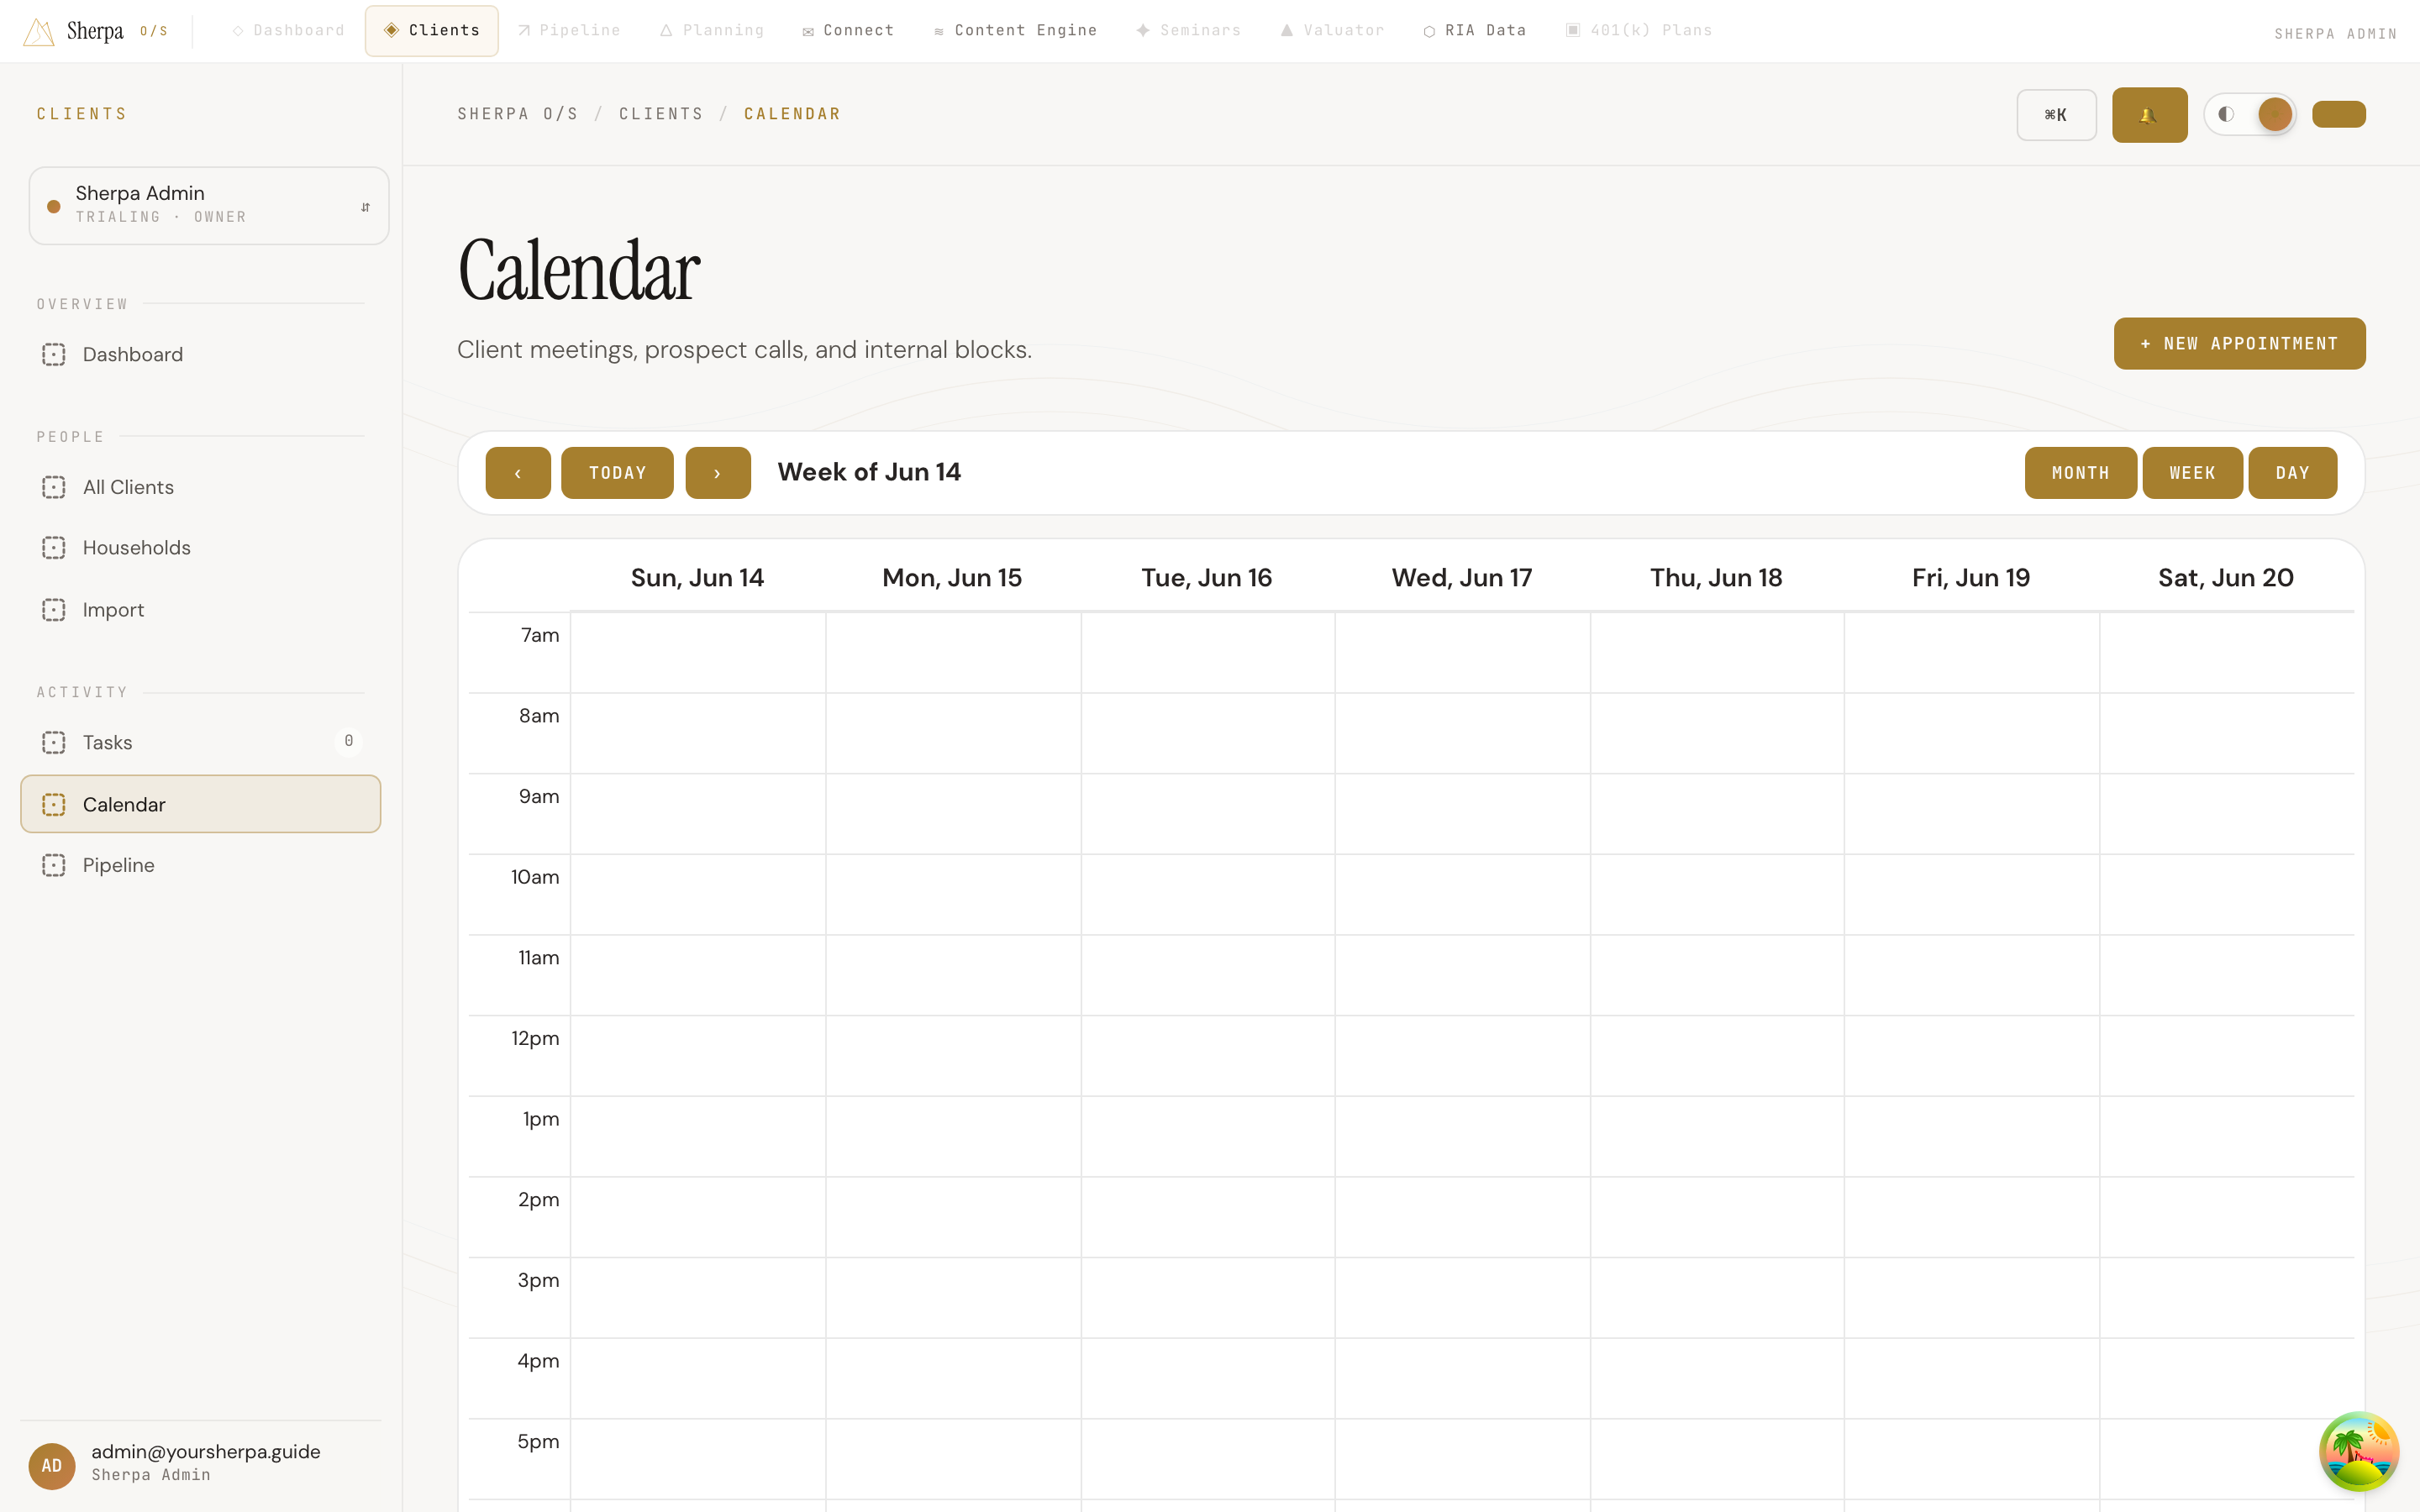The height and width of the screenshot is (1512, 2420).
Task: Open Pipeline under Activity in sidebar
Action: coord(200,865)
